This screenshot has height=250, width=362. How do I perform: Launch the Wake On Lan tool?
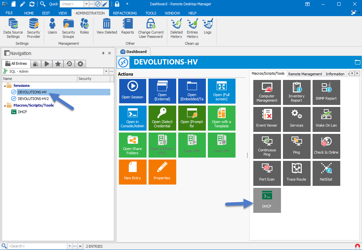point(326,119)
